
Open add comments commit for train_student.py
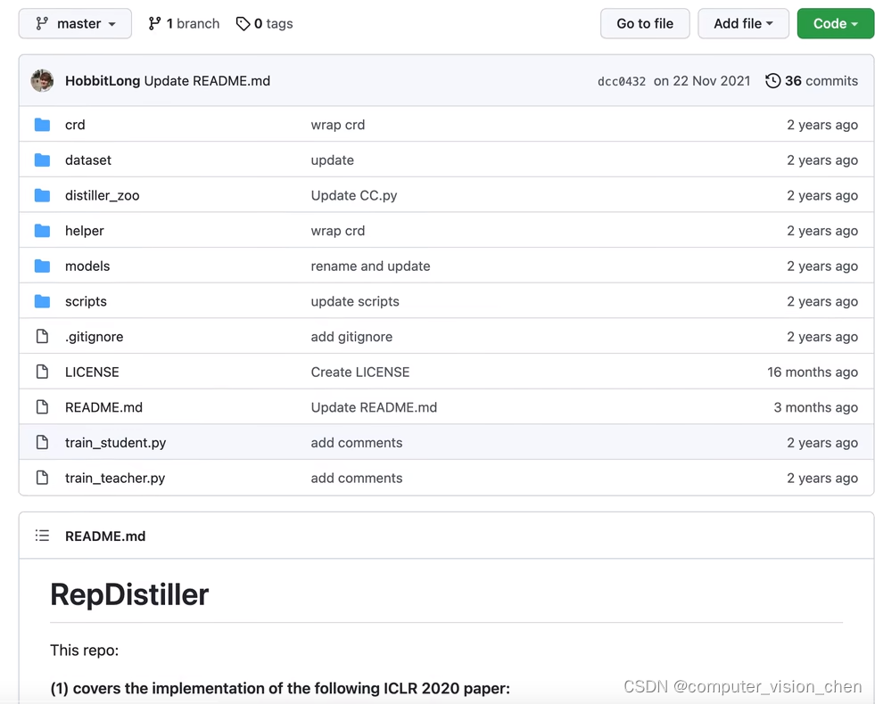click(x=357, y=443)
